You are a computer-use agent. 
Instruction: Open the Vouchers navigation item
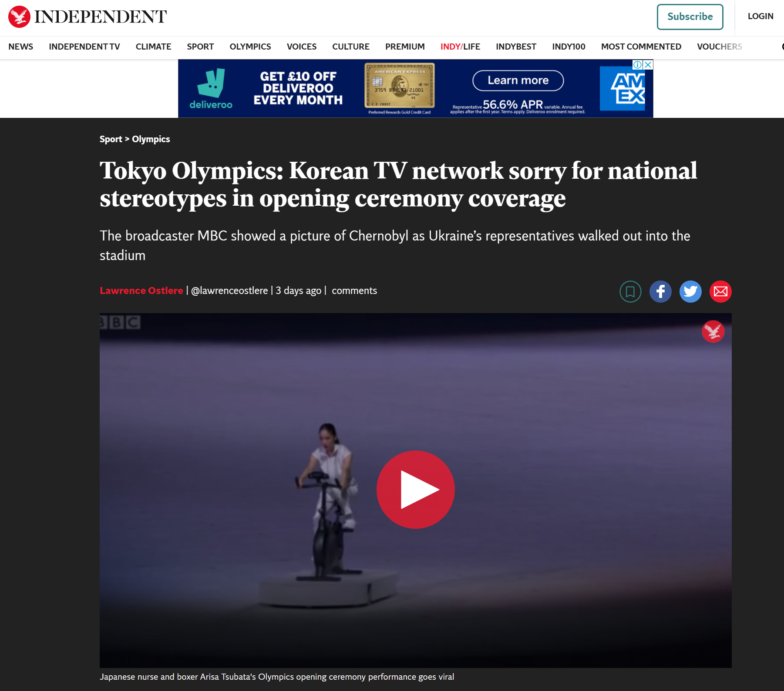point(719,47)
